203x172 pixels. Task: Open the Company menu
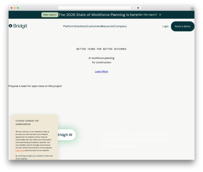coord(120,26)
